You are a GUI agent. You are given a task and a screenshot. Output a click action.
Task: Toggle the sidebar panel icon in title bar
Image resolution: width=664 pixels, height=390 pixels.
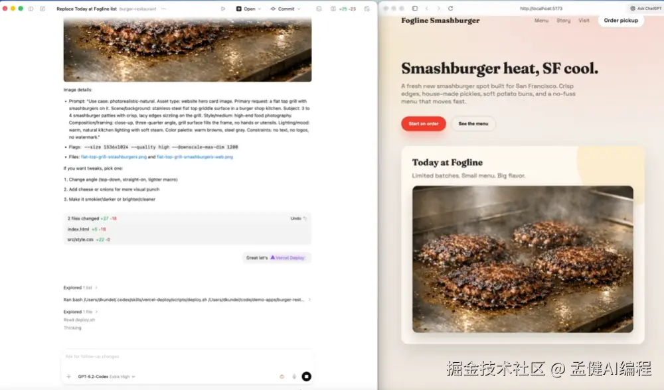pos(31,9)
